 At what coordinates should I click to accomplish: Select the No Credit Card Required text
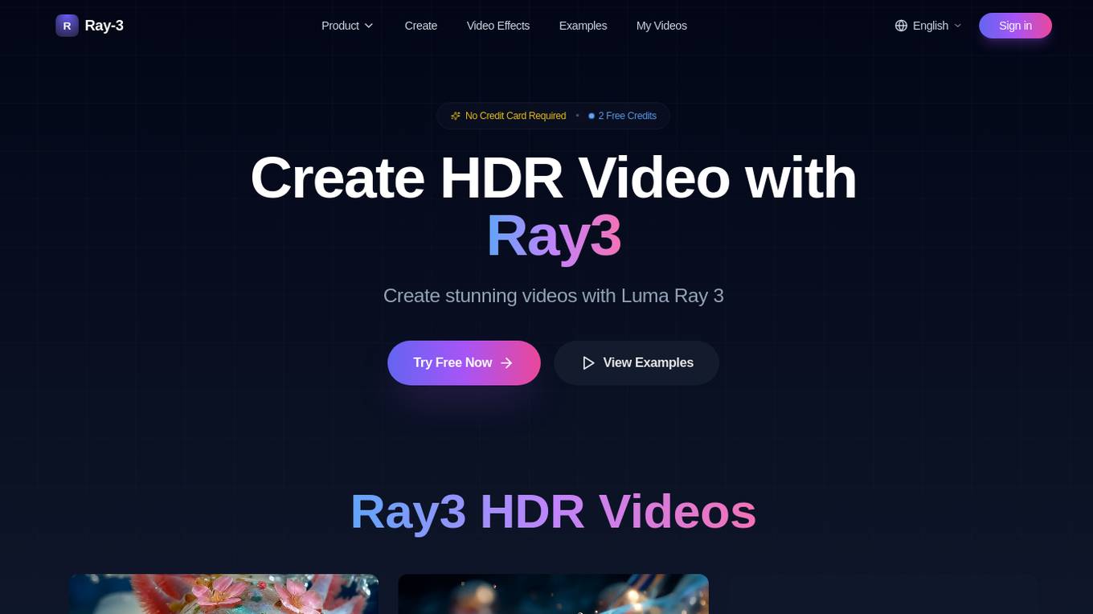[515, 116]
